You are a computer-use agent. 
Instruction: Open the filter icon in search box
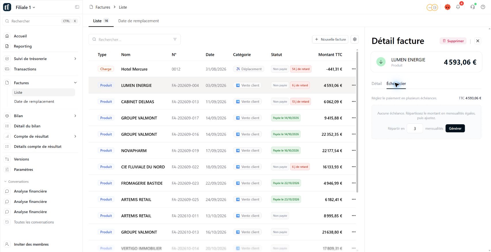[x=175, y=39]
